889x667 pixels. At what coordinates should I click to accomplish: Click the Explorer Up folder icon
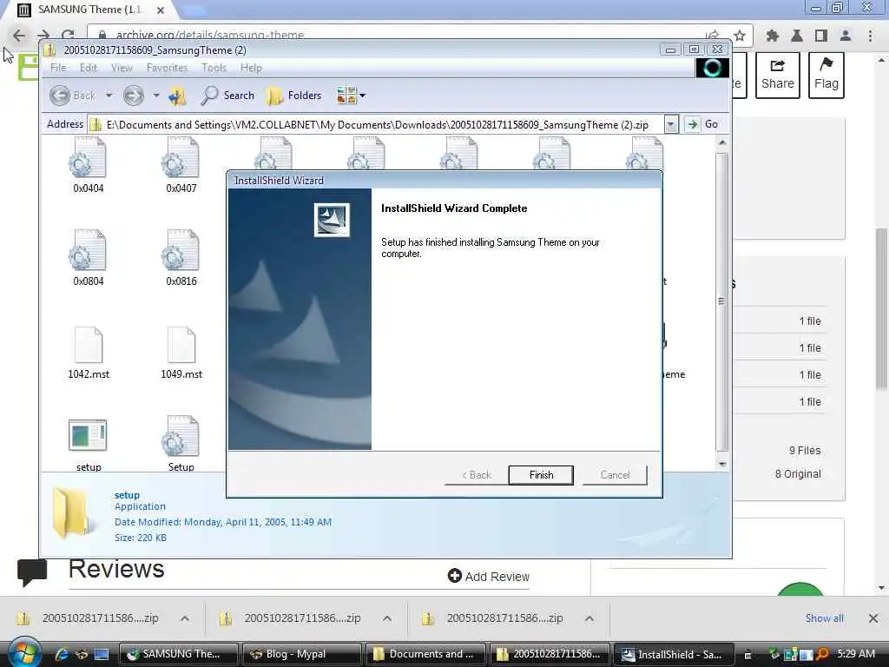tap(177, 96)
